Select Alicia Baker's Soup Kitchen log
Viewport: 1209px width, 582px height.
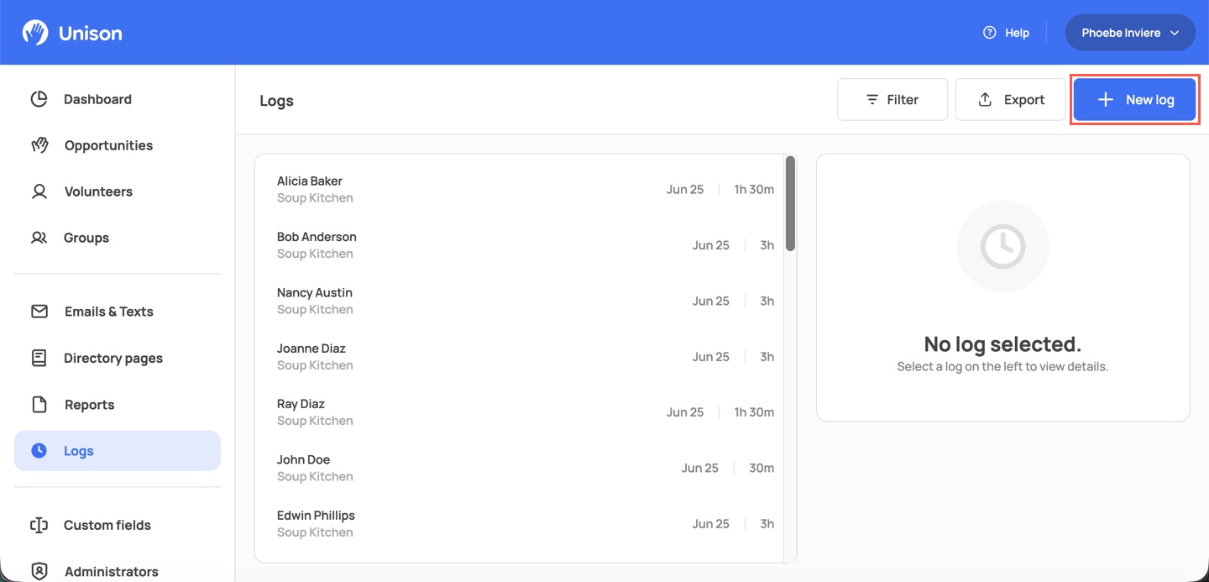pos(526,189)
